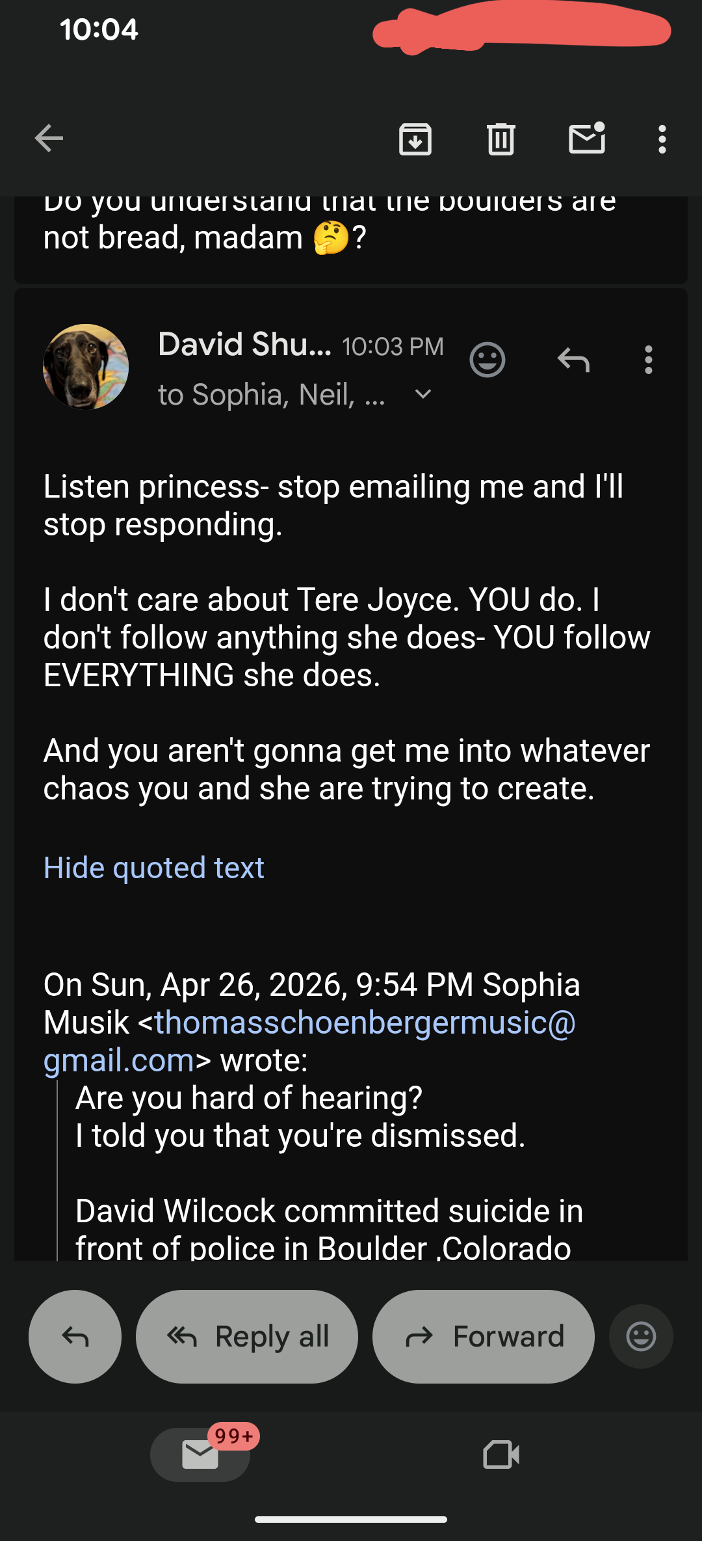Hide quoted text in message

(154, 868)
